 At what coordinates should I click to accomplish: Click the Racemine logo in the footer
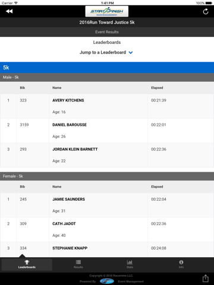point(107,281)
